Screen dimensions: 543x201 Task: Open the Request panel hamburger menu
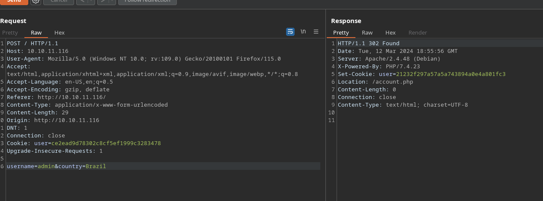tap(316, 32)
